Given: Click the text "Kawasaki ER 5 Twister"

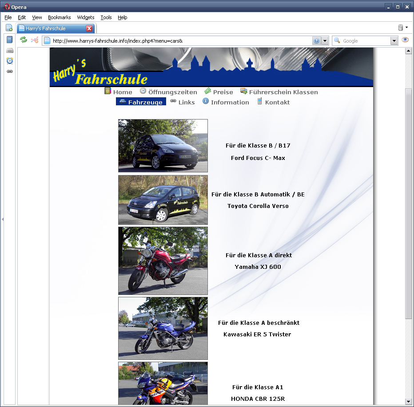Looking at the screenshot, I should [x=257, y=335].
